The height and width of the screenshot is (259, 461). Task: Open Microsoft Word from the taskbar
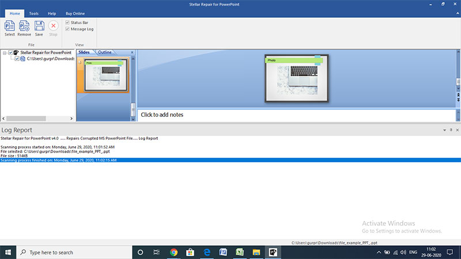(223, 252)
